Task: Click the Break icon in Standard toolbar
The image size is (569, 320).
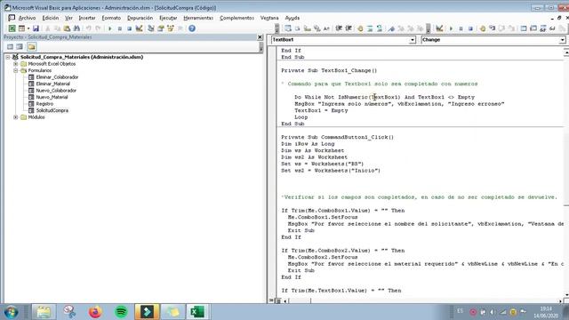Action: [120, 28]
